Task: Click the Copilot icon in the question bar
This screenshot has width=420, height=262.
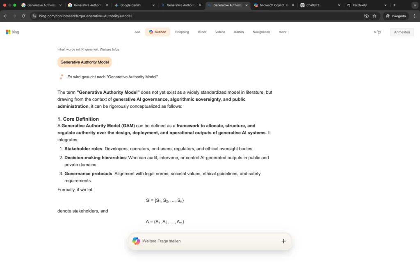Action: (136, 241)
